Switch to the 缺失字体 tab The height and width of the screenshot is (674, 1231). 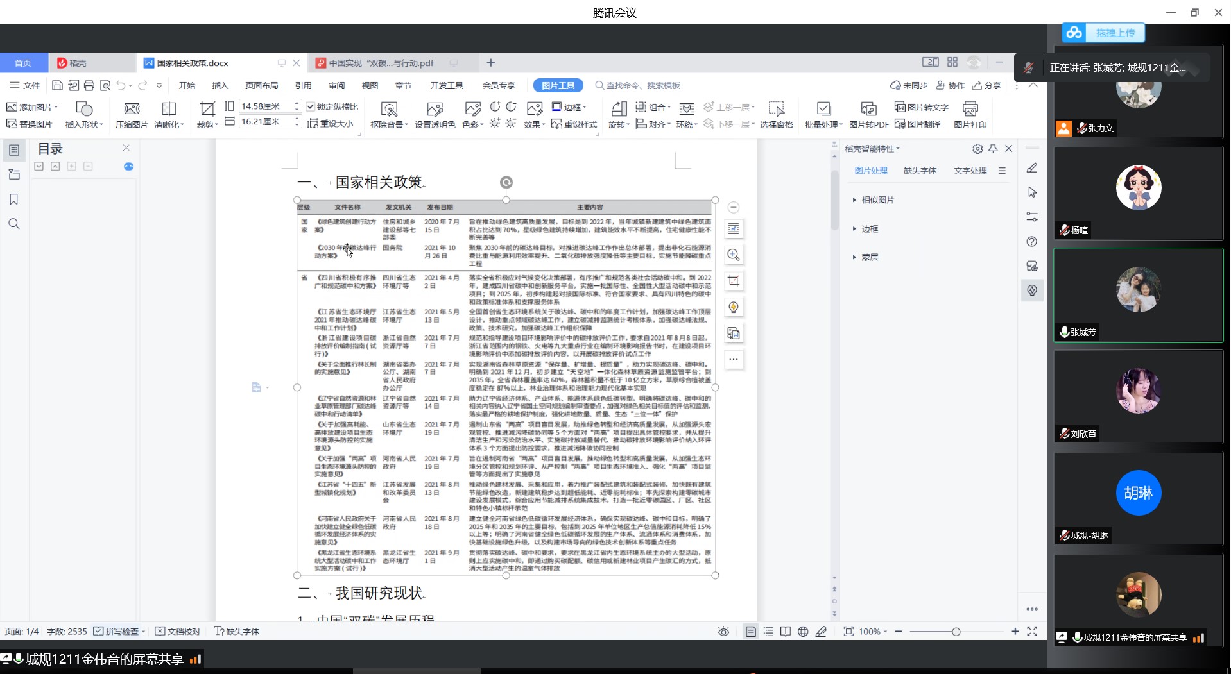(920, 171)
